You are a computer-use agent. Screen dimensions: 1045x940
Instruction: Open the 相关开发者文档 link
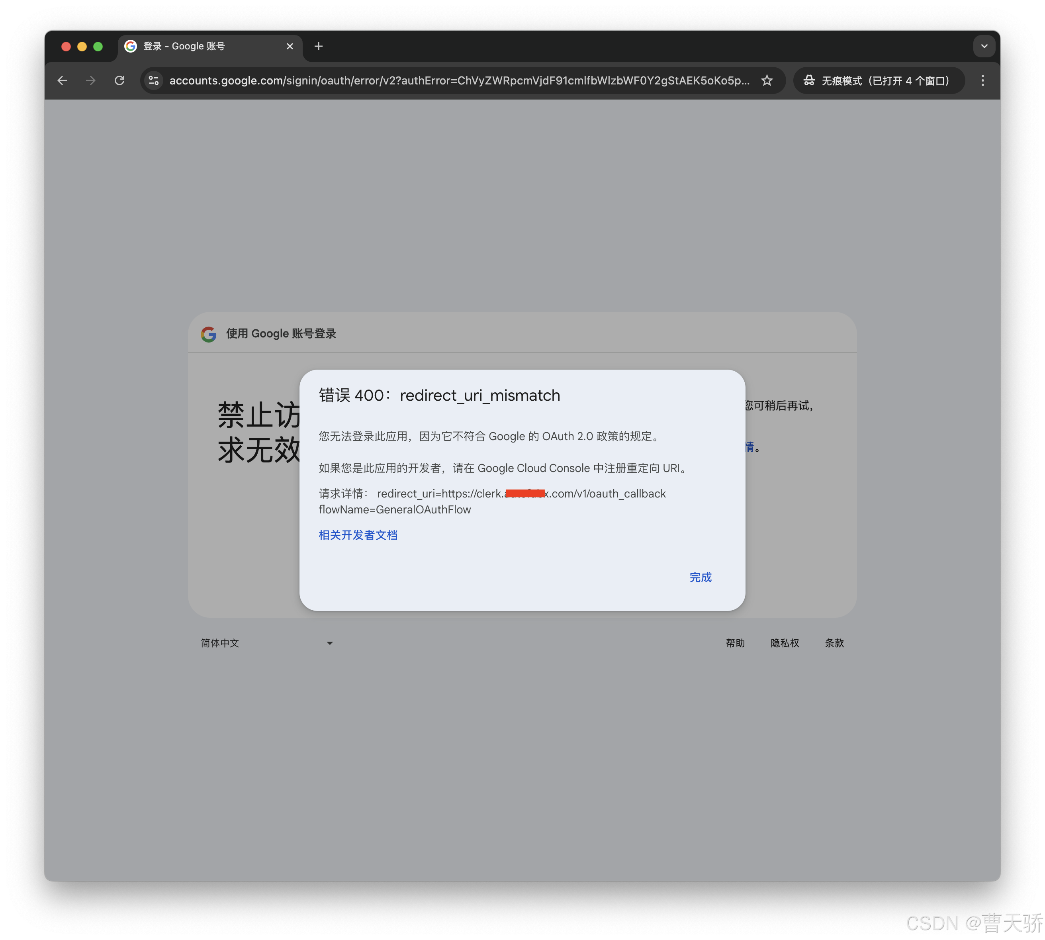point(358,535)
